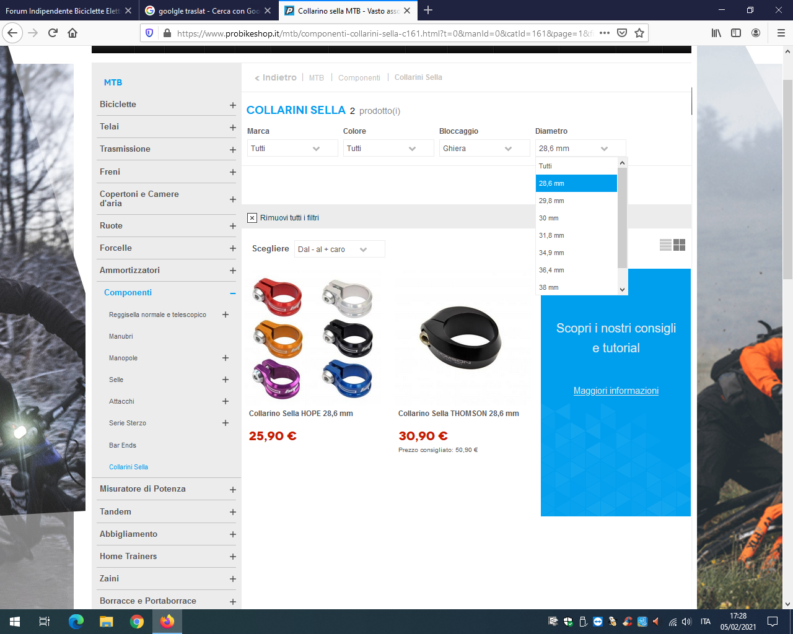Switch to list view layout icon
Screen dimensions: 793x634
click(x=665, y=245)
